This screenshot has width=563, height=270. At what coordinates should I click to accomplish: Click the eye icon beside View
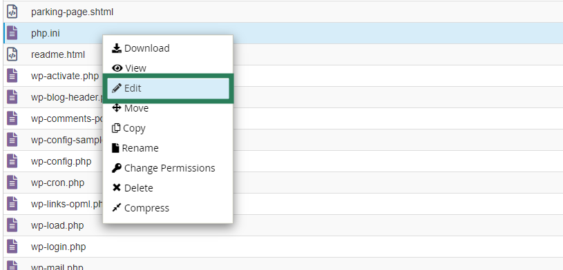(117, 68)
